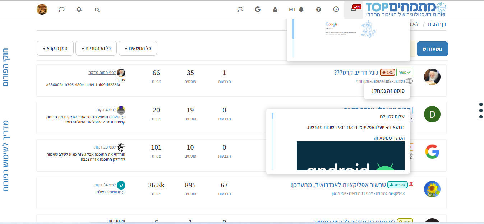Click the @מנאששש mention link
Screen dimensions: 484x224
(x=116, y=192)
